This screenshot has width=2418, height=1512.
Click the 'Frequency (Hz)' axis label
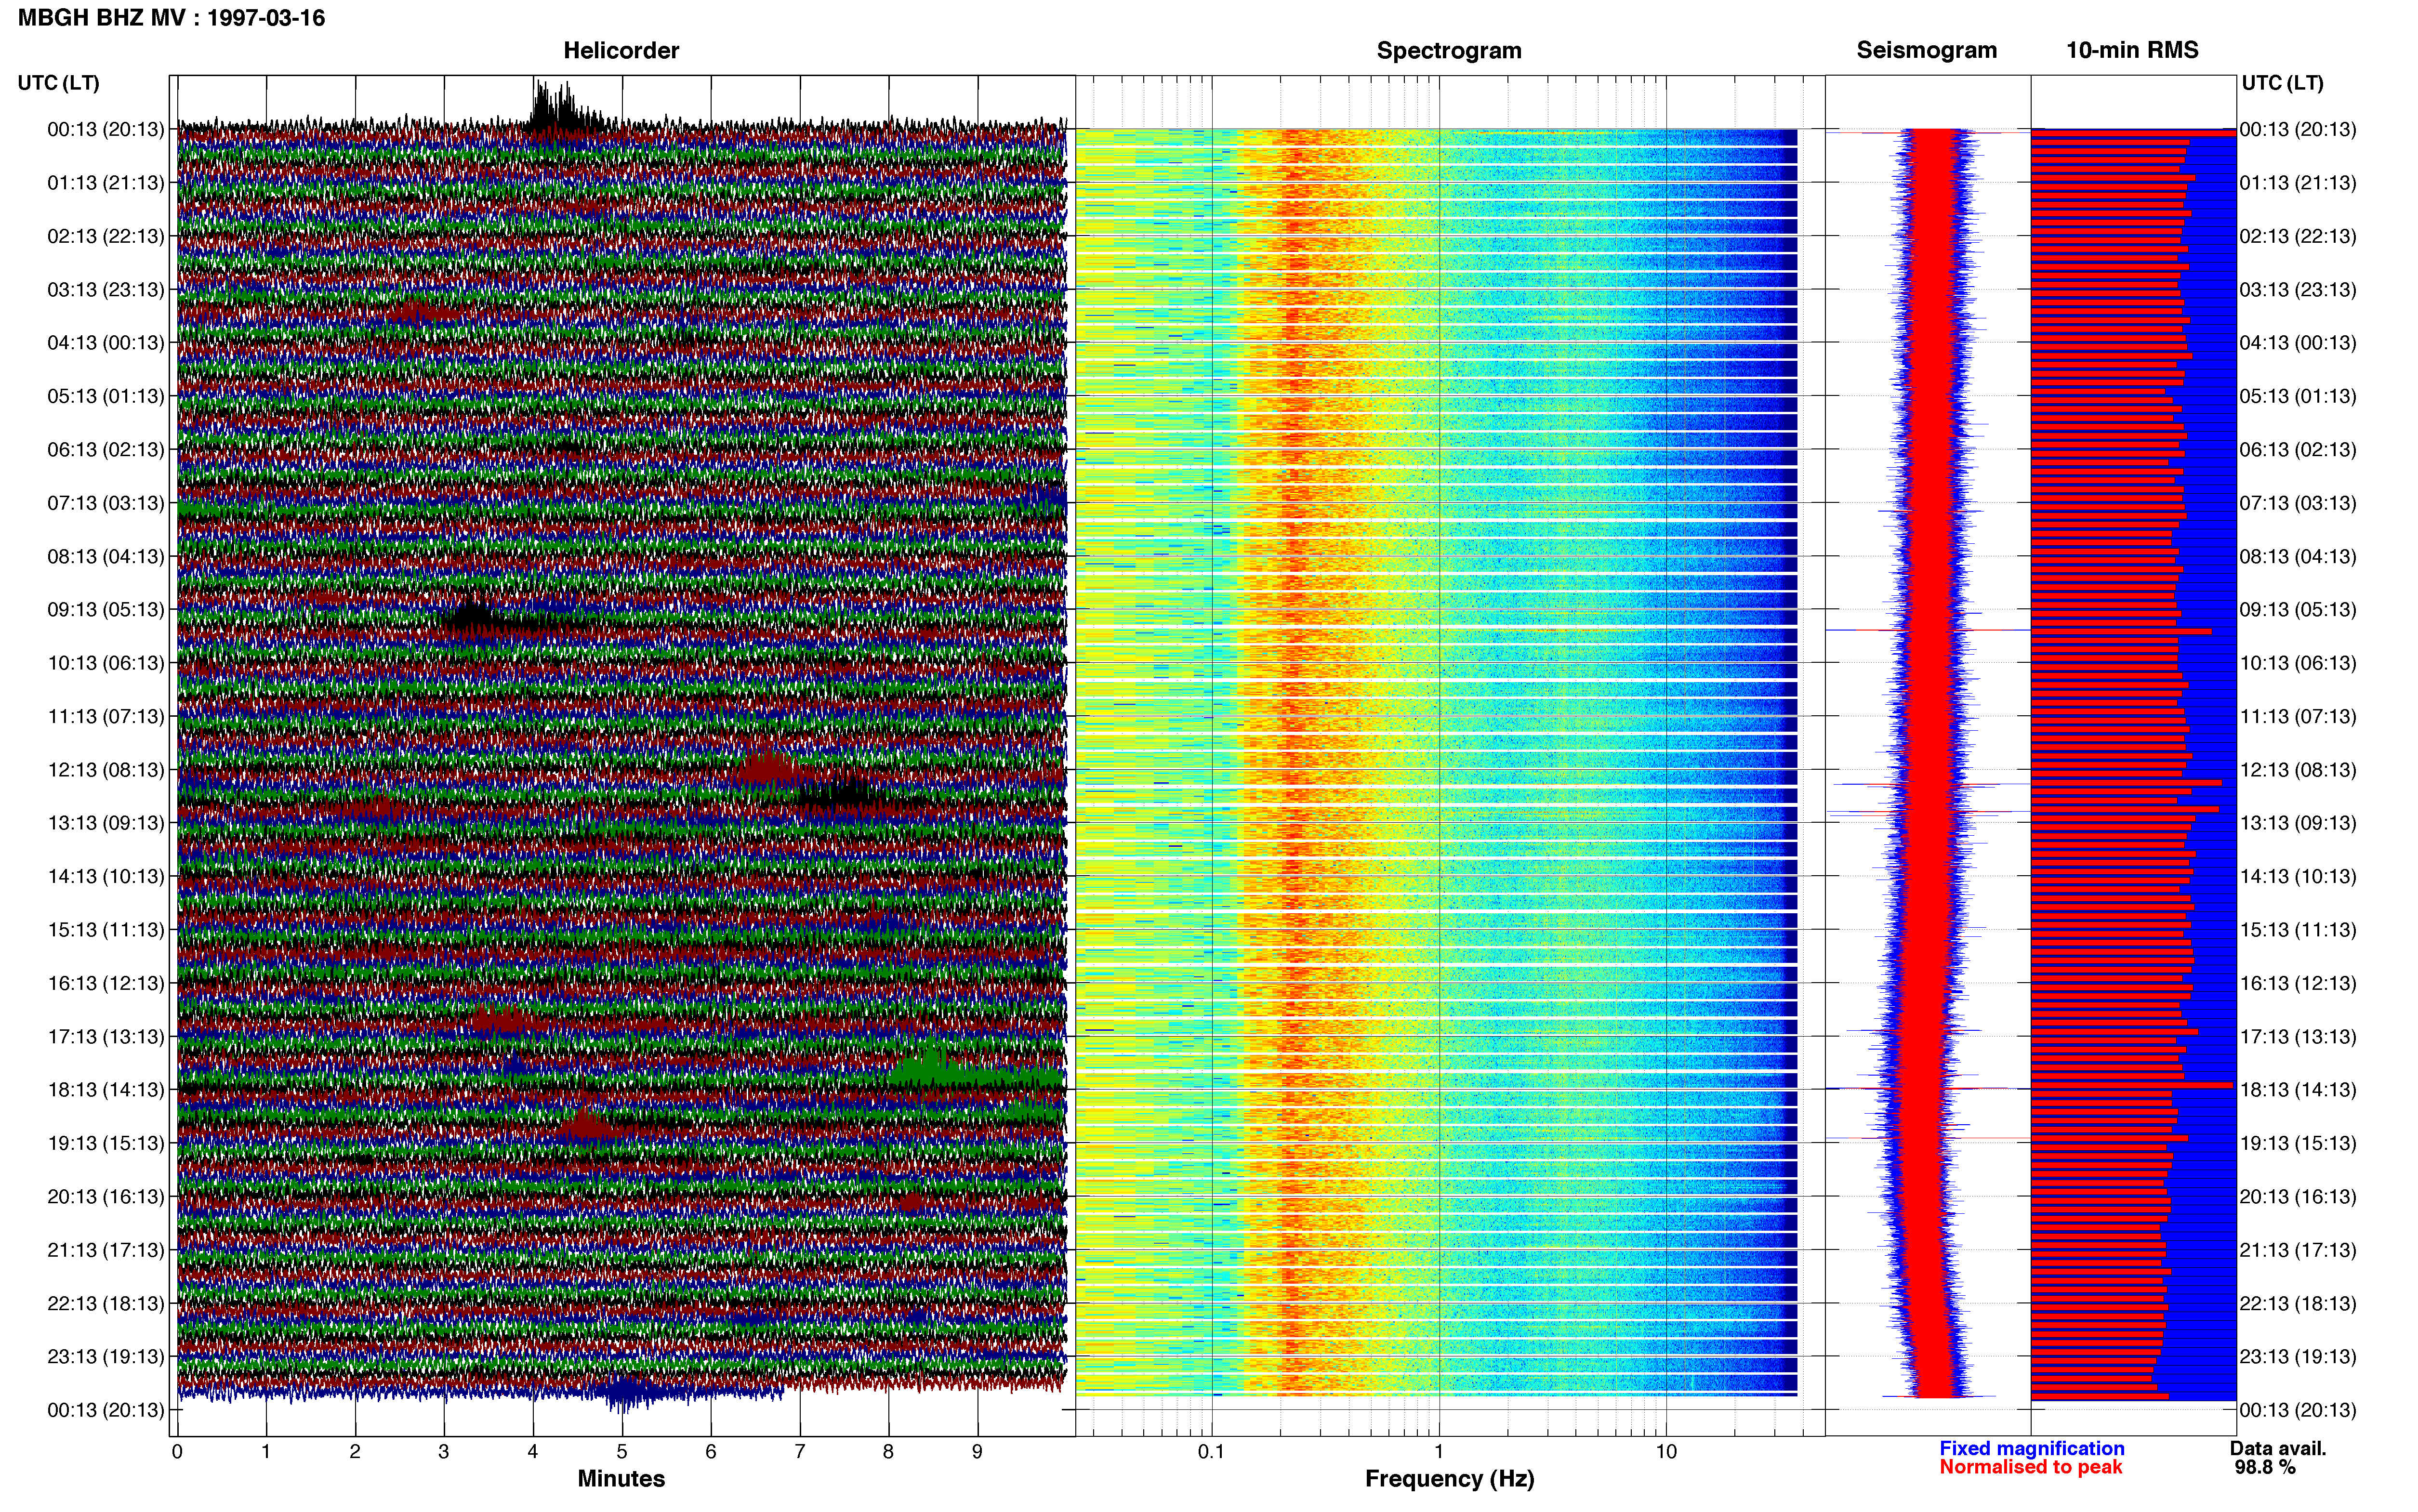click(1448, 1479)
